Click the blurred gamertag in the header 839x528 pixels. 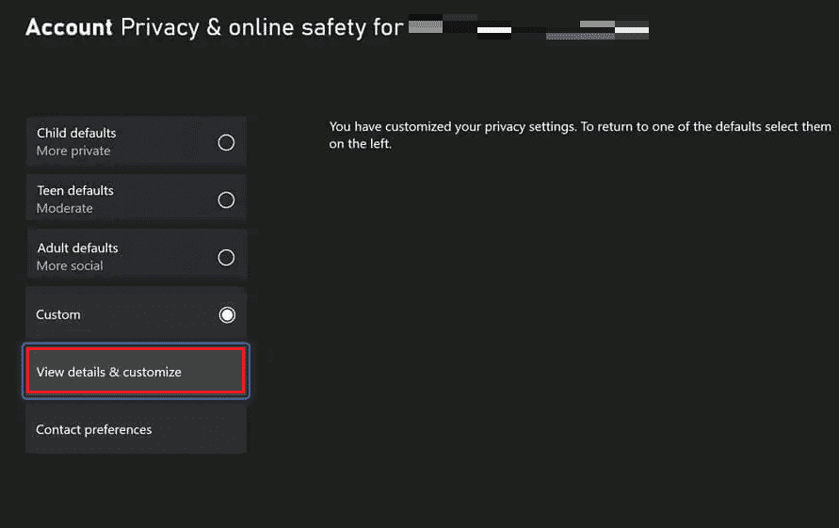pos(528,28)
